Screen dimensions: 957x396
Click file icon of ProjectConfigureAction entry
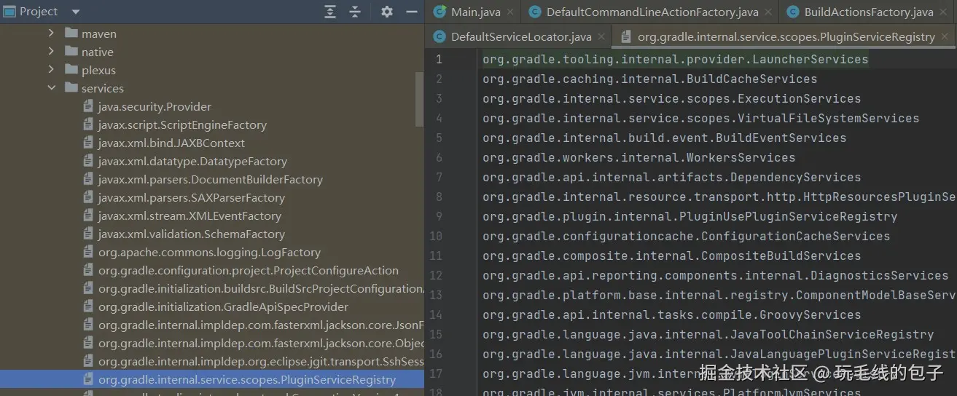coord(88,270)
